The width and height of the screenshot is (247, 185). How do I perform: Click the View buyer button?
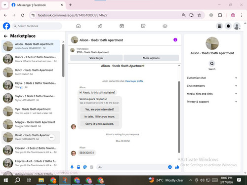tap(96, 58)
